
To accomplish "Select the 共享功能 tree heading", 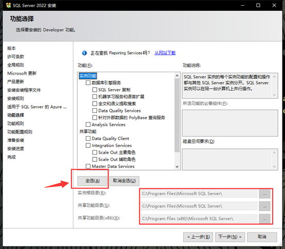I will 88,131.
